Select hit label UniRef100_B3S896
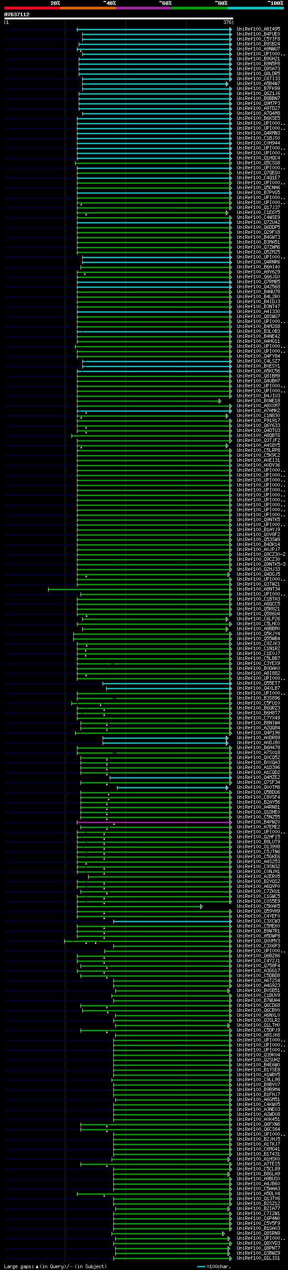Viewport: 288px width, 1270px height. click(x=258, y=697)
